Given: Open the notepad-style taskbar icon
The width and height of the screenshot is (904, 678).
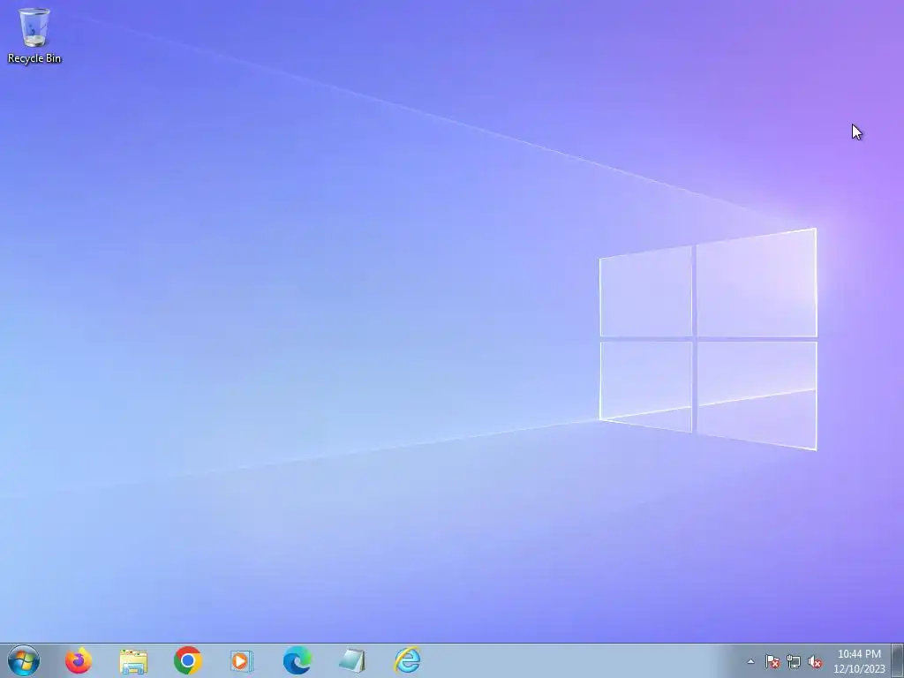Looking at the screenshot, I should tap(351, 660).
